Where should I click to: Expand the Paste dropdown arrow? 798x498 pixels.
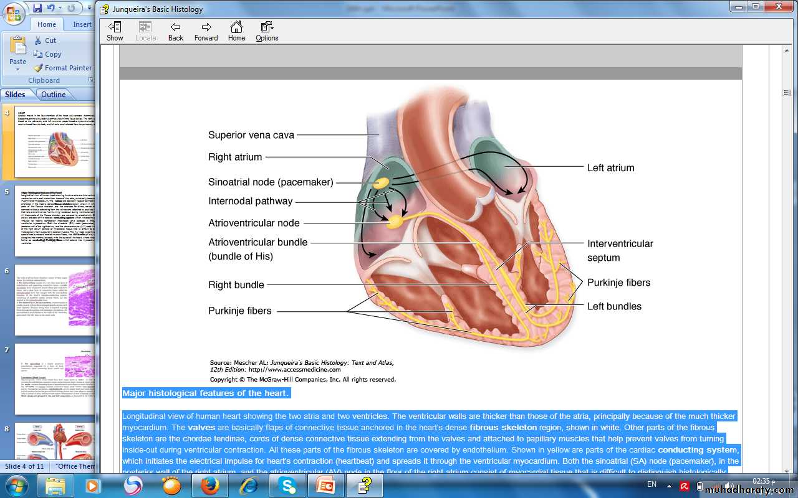17,70
